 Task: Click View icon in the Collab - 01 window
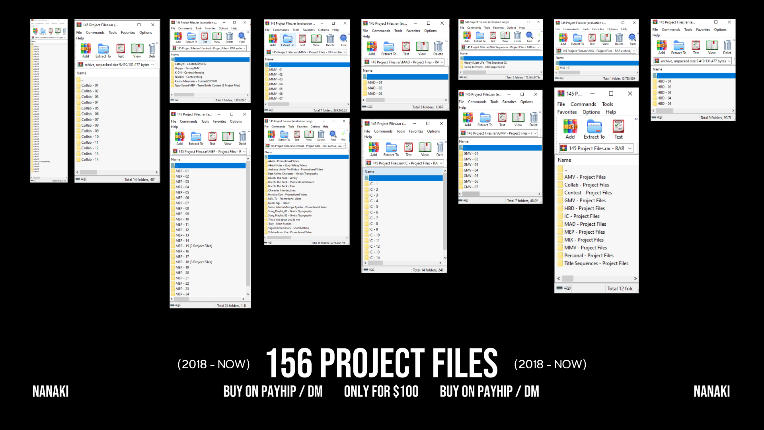pos(137,49)
